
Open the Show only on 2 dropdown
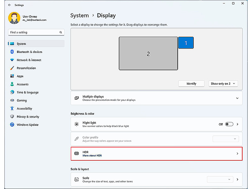pyautogui.click(x=223, y=83)
